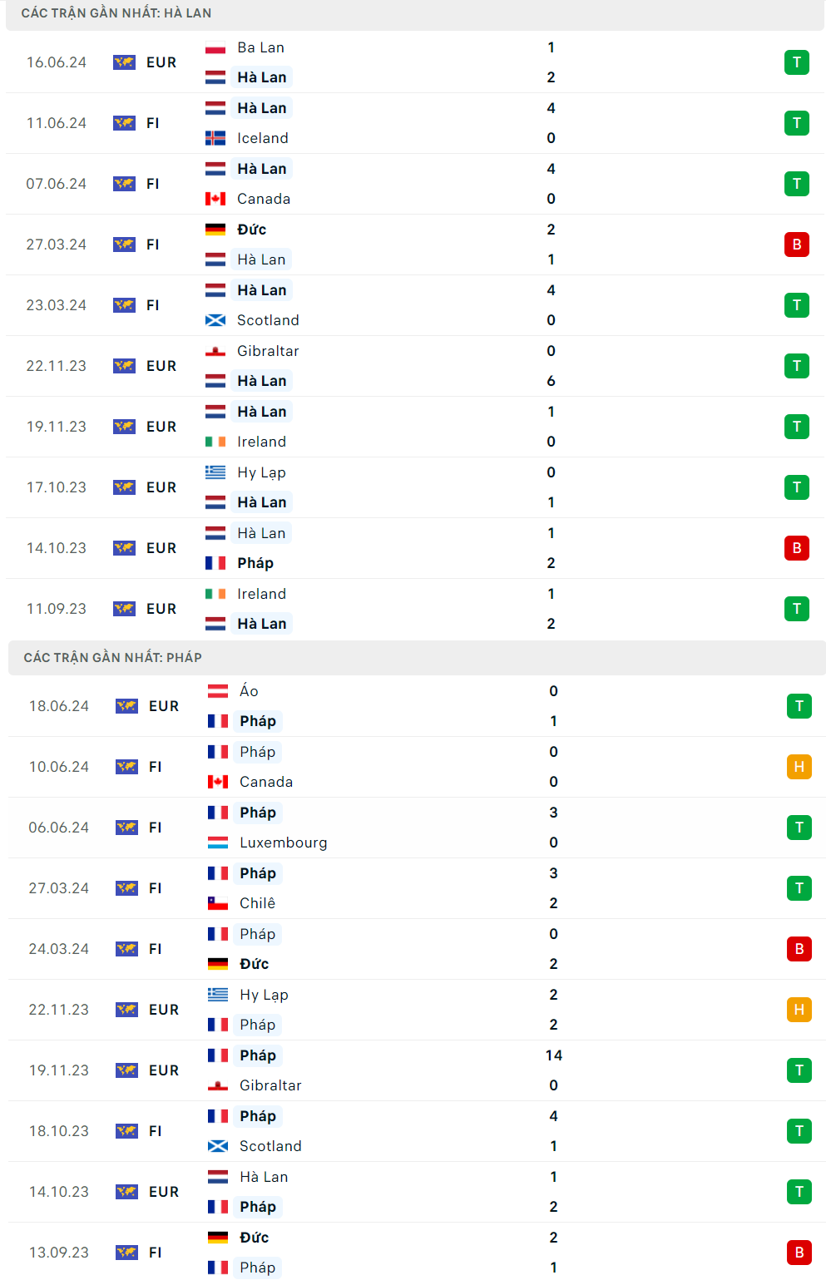This screenshot has height=1280, width=826.
Task: Click the Iceland flag icon
Action: point(215,138)
